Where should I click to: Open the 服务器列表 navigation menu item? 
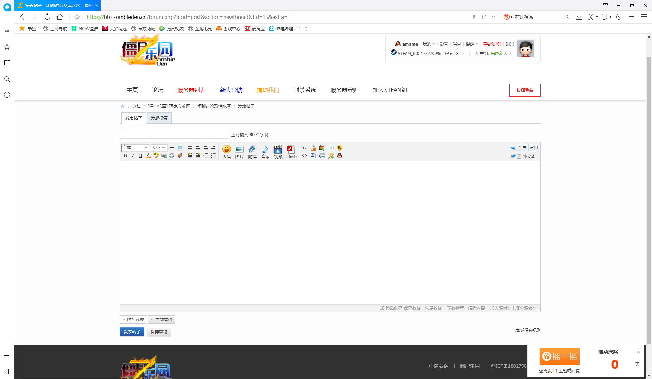[x=192, y=90]
